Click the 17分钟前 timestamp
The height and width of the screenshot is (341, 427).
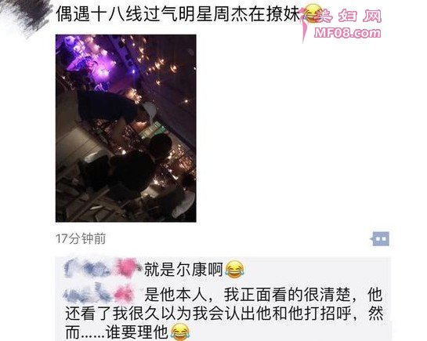81,239
